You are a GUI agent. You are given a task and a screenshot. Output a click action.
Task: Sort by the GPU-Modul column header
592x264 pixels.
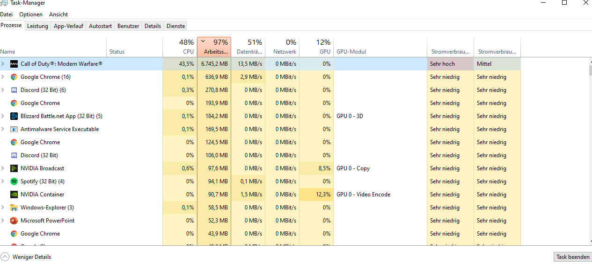(380, 47)
